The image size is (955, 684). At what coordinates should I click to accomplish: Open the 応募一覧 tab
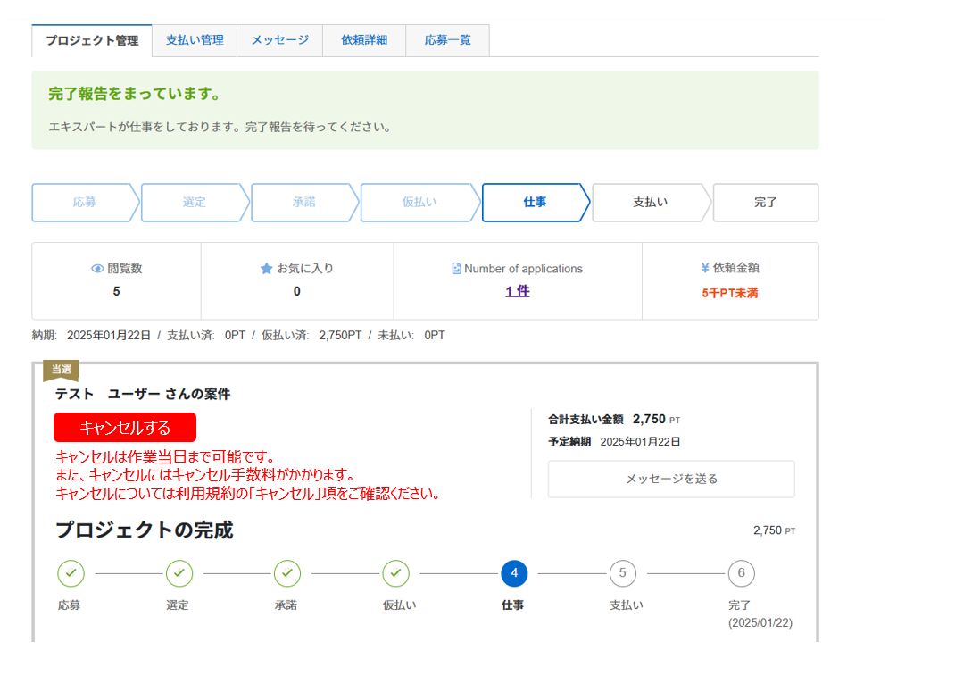pos(447,40)
